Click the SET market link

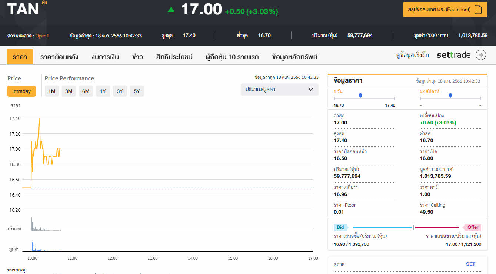click(x=470, y=264)
